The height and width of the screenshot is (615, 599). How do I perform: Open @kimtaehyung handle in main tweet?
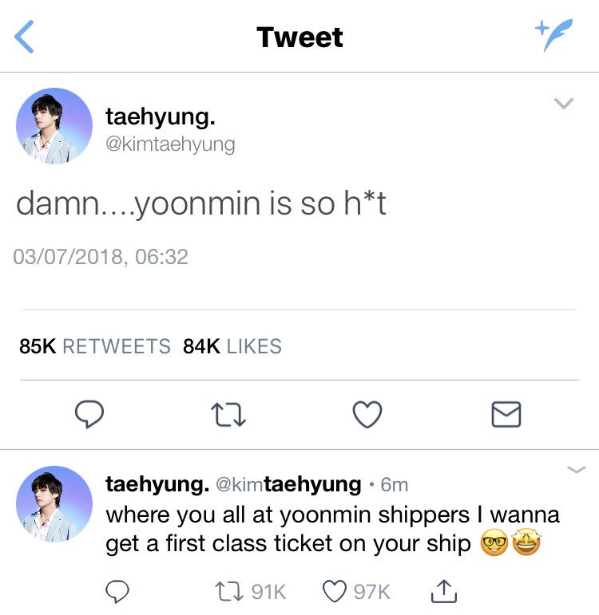pyautogui.click(x=170, y=144)
